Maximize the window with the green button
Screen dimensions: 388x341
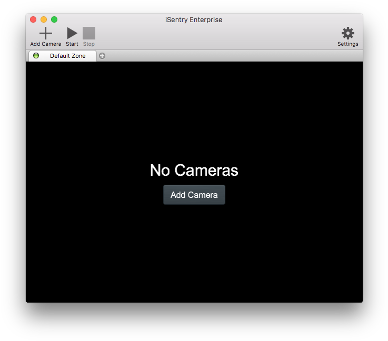pos(54,19)
